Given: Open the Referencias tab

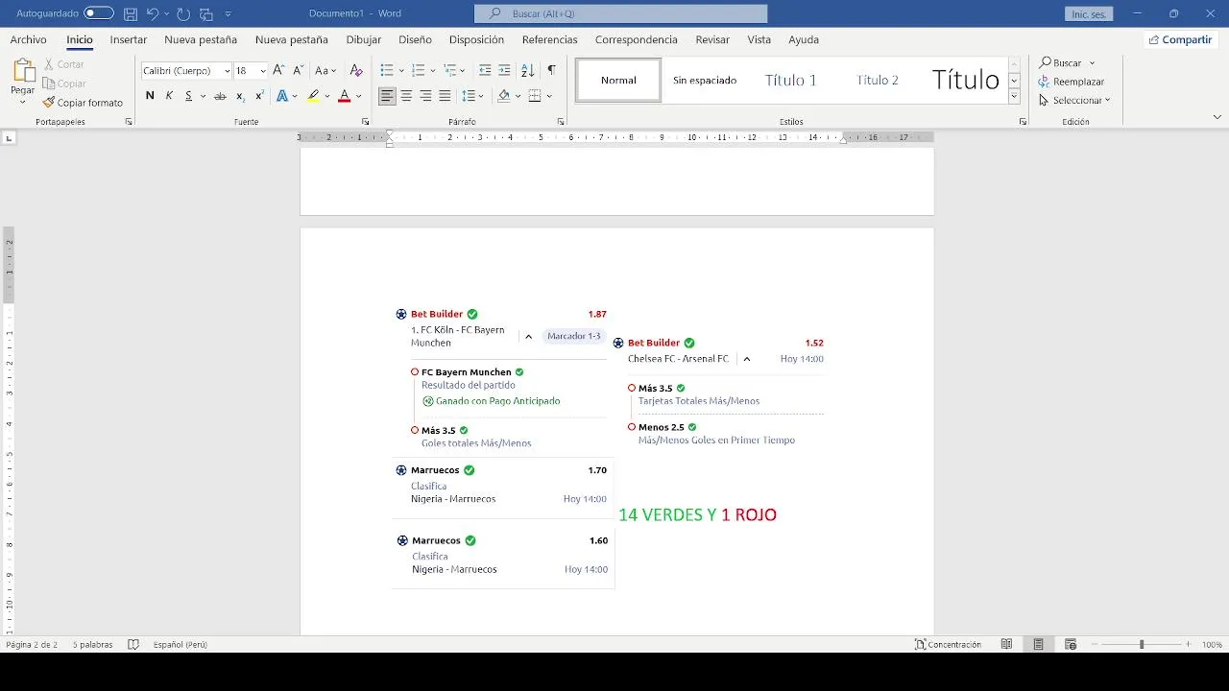Looking at the screenshot, I should [549, 39].
